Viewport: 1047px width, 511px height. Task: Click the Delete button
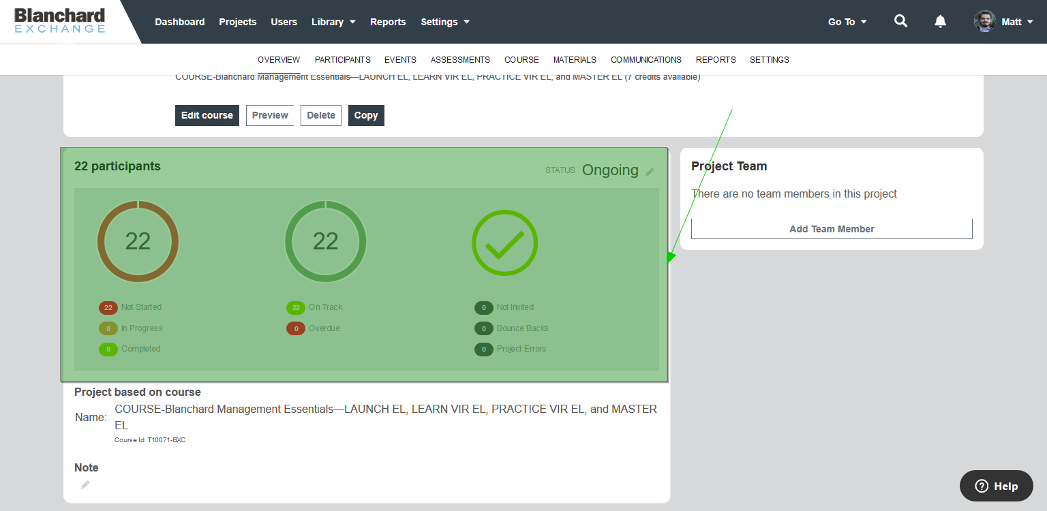coord(321,115)
